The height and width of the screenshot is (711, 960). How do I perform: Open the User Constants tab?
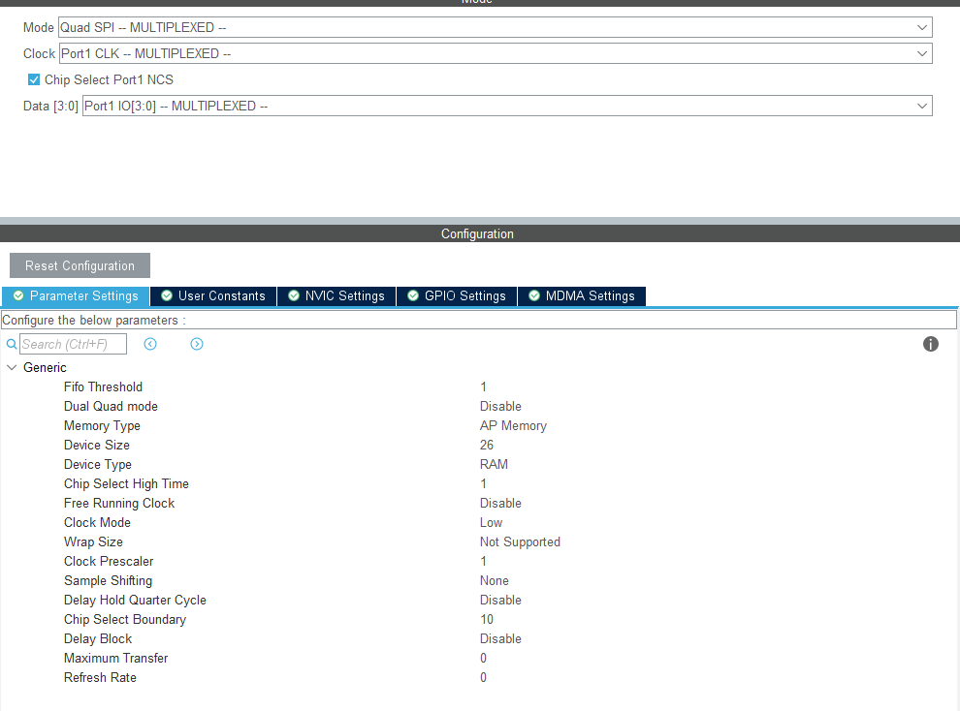click(x=213, y=295)
